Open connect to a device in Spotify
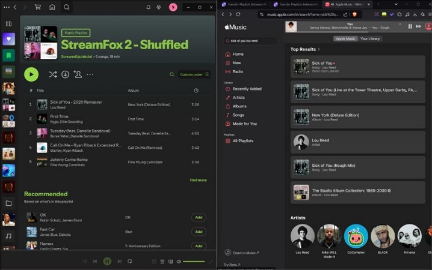432x270 pixels. [x=170, y=262]
